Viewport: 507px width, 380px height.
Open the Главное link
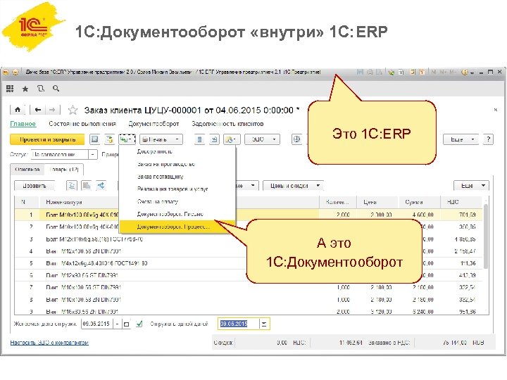[23, 124]
